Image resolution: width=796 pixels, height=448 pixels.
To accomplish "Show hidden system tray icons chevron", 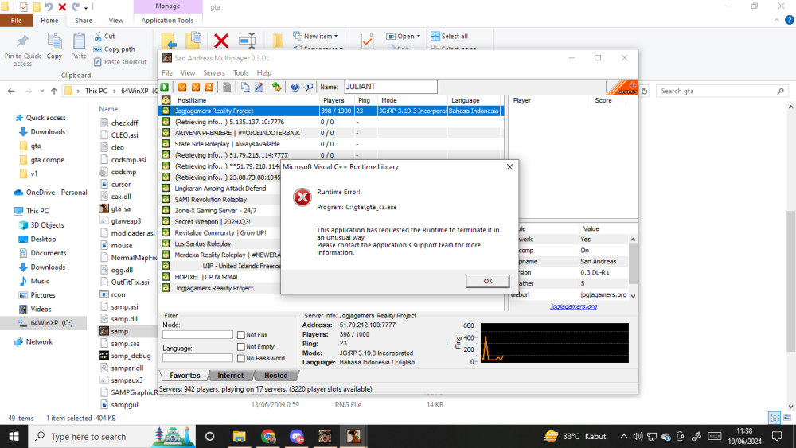I will tap(624, 436).
